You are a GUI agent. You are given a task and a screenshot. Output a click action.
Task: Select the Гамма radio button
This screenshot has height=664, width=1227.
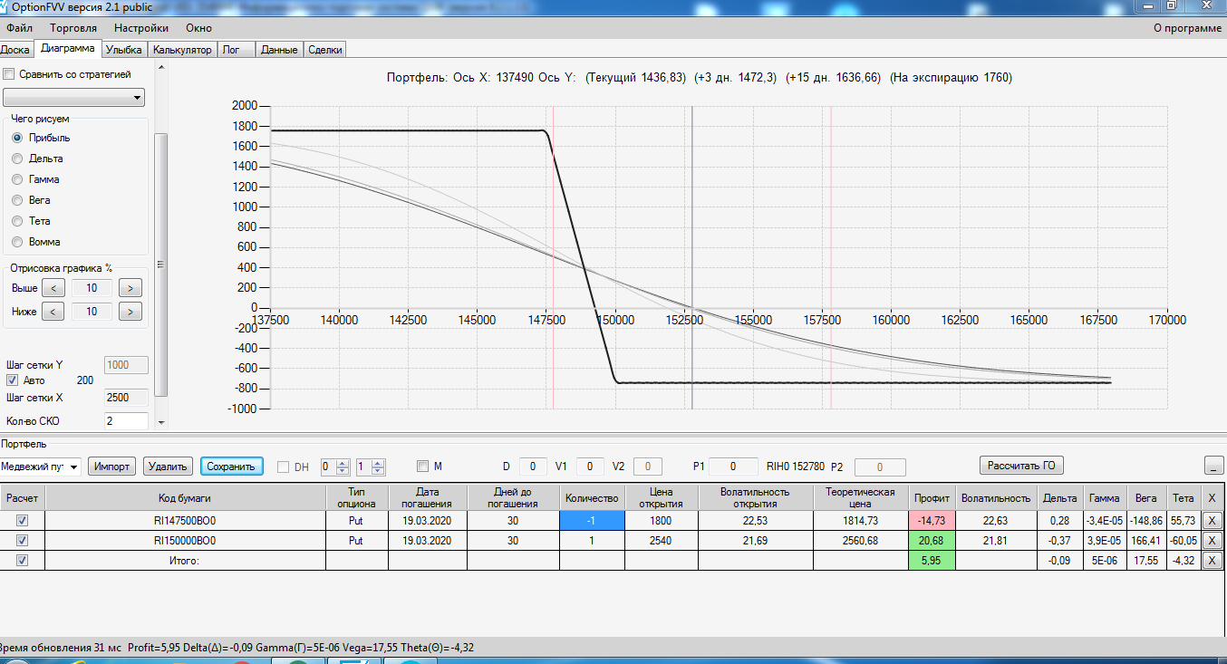point(17,179)
